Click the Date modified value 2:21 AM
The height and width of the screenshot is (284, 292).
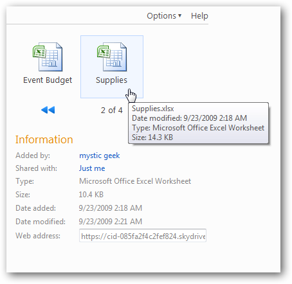click(x=110, y=222)
